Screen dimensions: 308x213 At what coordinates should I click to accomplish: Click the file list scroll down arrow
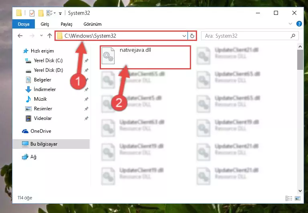[x=300, y=191]
